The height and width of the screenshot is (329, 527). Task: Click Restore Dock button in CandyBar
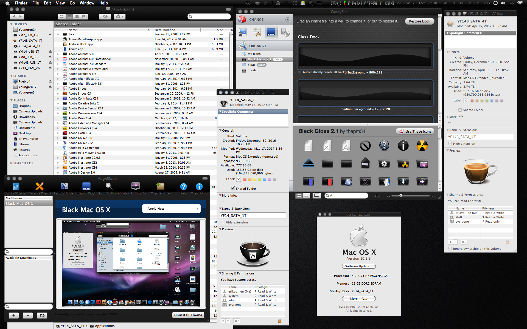[x=419, y=21]
